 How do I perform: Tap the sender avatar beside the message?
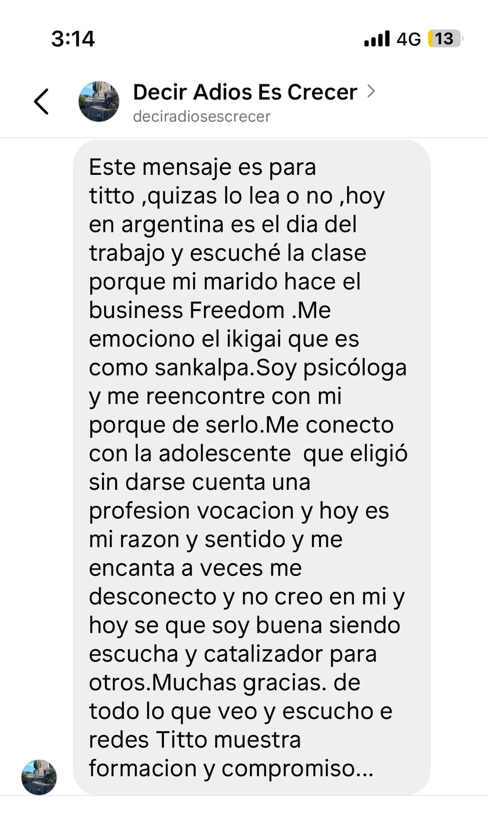coord(39,777)
